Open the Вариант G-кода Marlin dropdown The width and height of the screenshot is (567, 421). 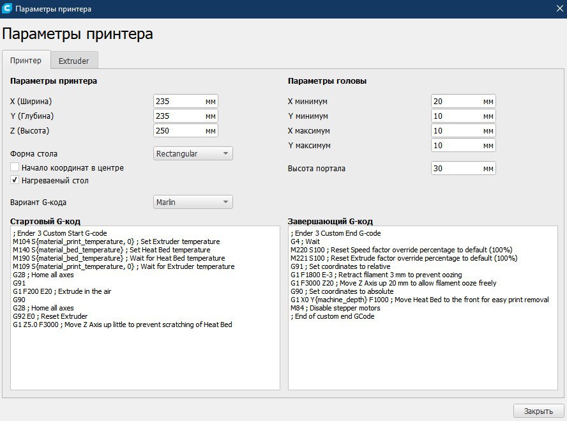pos(193,202)
